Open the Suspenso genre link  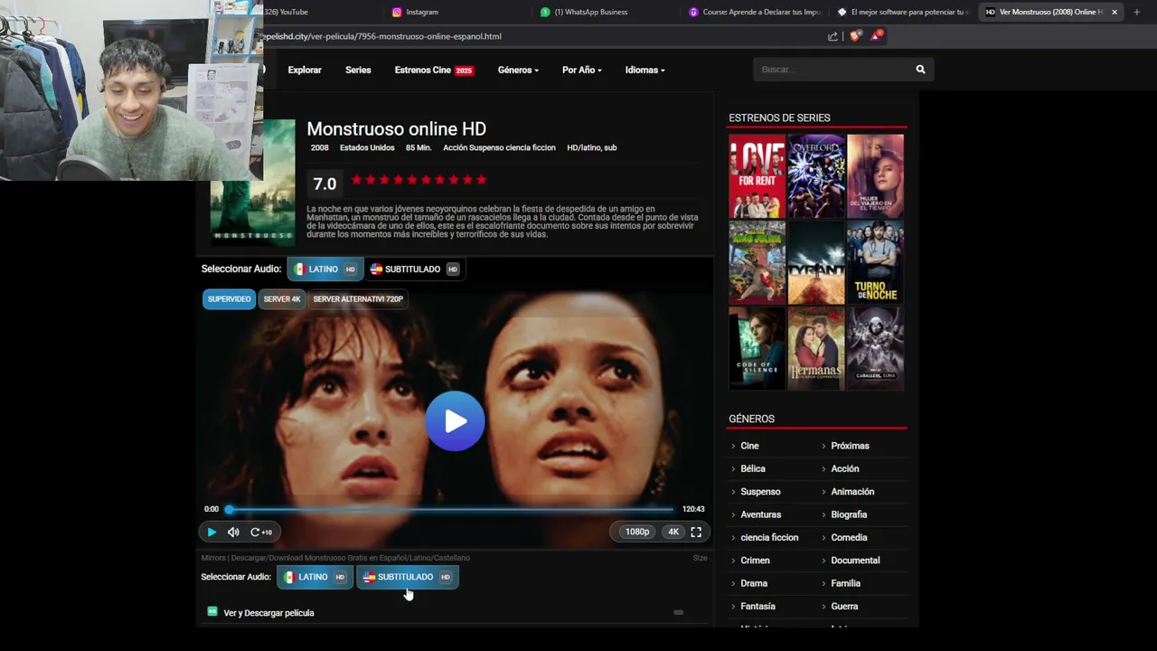(760, 492)
